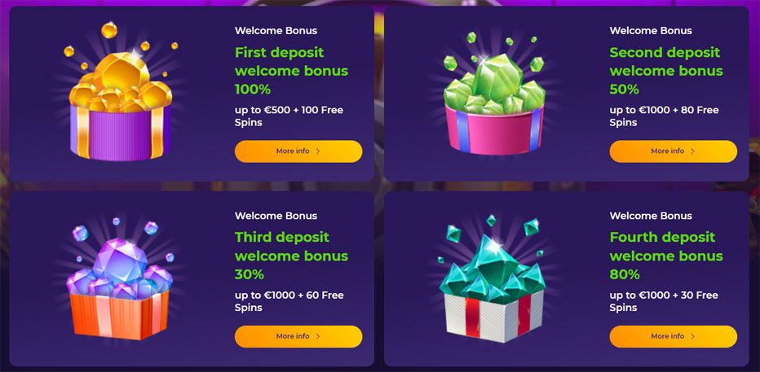This screenshot has height=372, width=760.
Task: Click 'up to €1000 + 80 Free Spins' text
Action: (x=664, y=116)
